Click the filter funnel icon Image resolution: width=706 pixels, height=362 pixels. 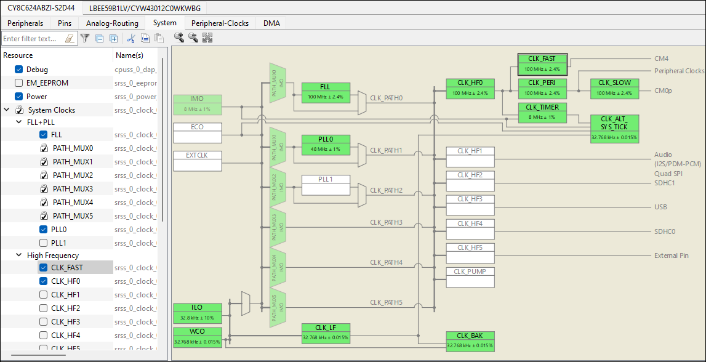[86, 38]
